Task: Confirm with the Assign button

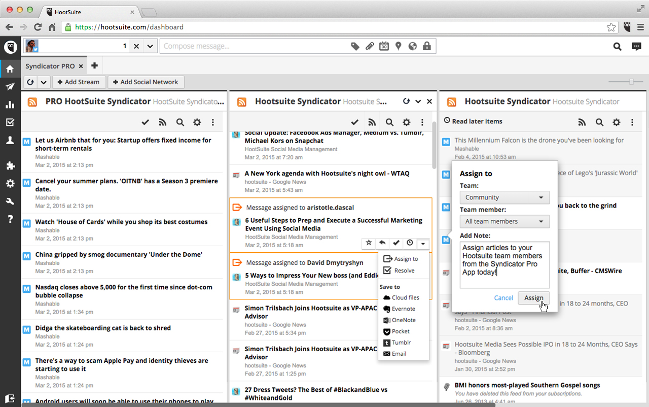Action: point(533,298)
